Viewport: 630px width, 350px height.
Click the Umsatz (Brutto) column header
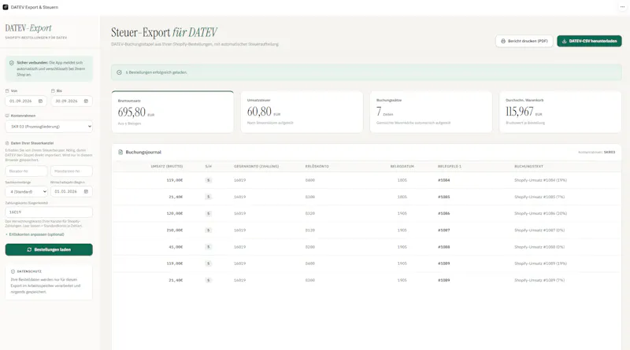point(167,166)
